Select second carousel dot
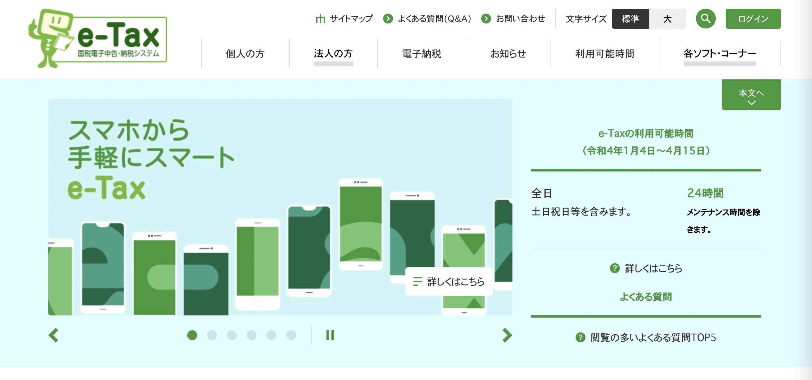Screen dimensions: 812x380 click(x=212, y=335)
